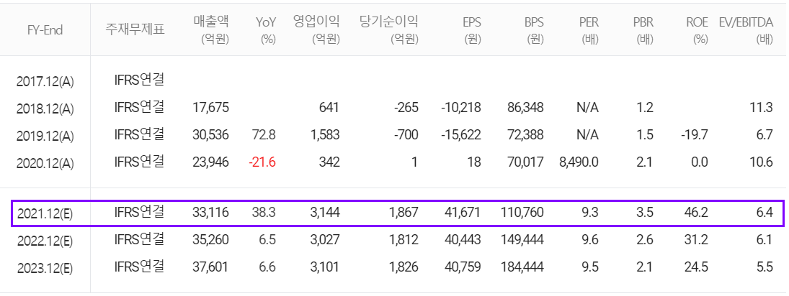Click the 2019 sales value 30,536
Screen dimensions: 789x296
(211, 134)
